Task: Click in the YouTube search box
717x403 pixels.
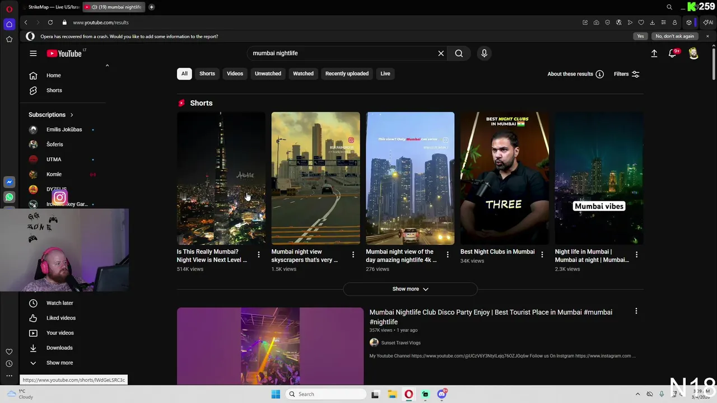Action: pos(342,53)
